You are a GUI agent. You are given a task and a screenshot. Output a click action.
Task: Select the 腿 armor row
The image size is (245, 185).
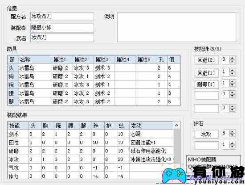point(94,101)
